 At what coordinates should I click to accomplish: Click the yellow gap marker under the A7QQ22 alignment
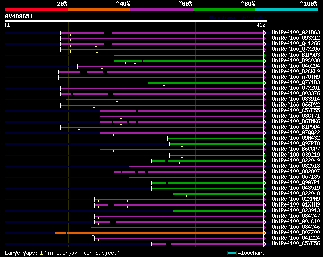pos(113,135)
